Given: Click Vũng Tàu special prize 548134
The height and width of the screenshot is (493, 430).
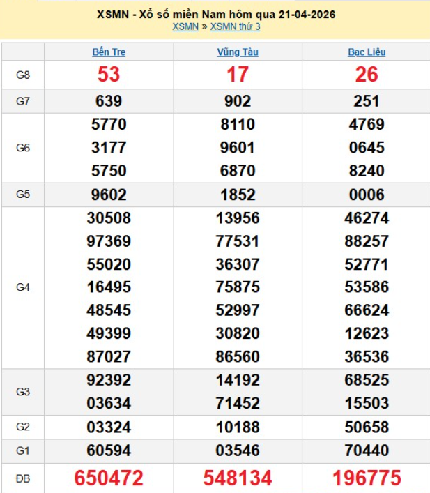Looking at the screenshot, I should pos(238,478).
